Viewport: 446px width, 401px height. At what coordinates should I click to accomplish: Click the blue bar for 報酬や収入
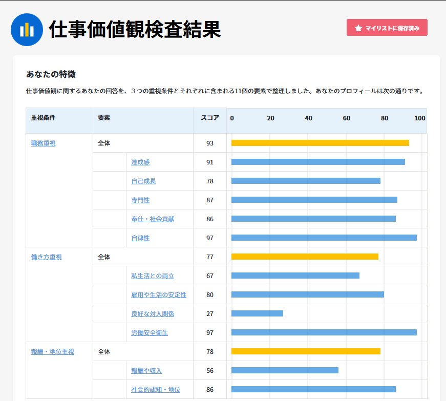(x=285, y=370)
